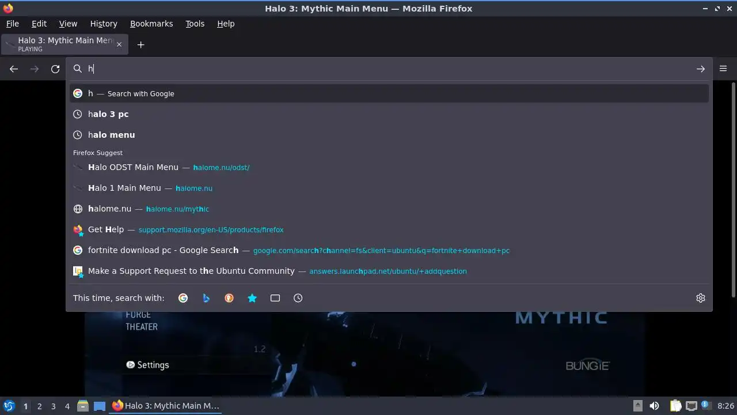
Task: Open fortnite download pc Google Search suggestion
Action: (389, 250)
